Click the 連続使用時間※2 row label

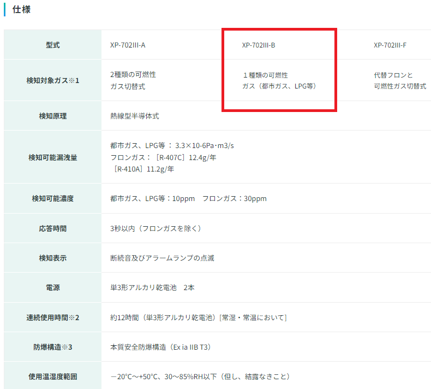coord(53,317)
